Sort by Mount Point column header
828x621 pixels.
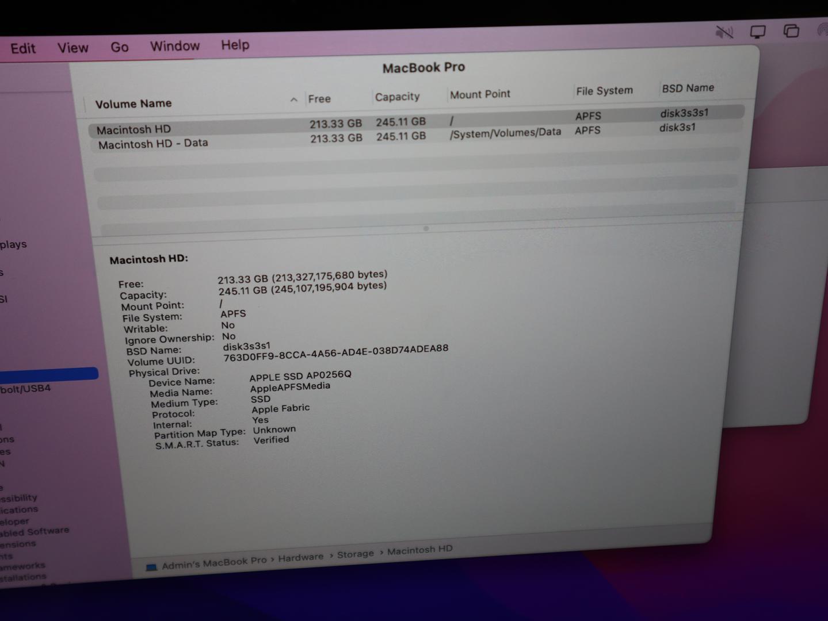pyautogui.click(x=480, y=94)
